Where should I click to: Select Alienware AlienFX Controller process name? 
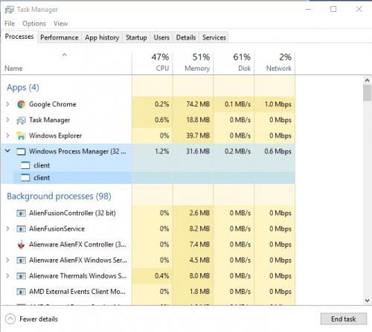tap(77, 244)
